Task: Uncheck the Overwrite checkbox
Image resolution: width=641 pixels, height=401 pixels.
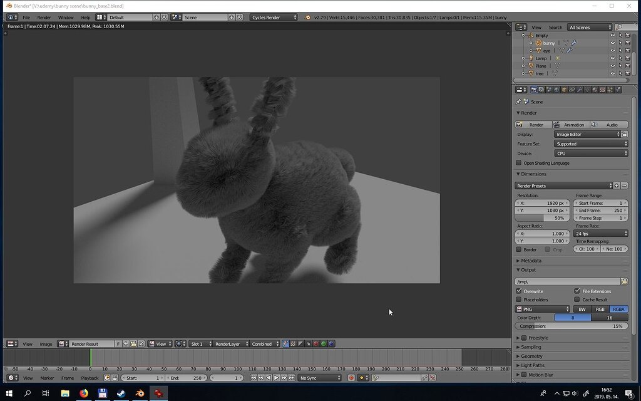Action: (518, 291)
